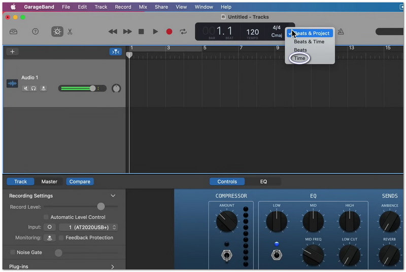Click the Cmaj key signature
This screenshot has width=406, height=272.
277,35
